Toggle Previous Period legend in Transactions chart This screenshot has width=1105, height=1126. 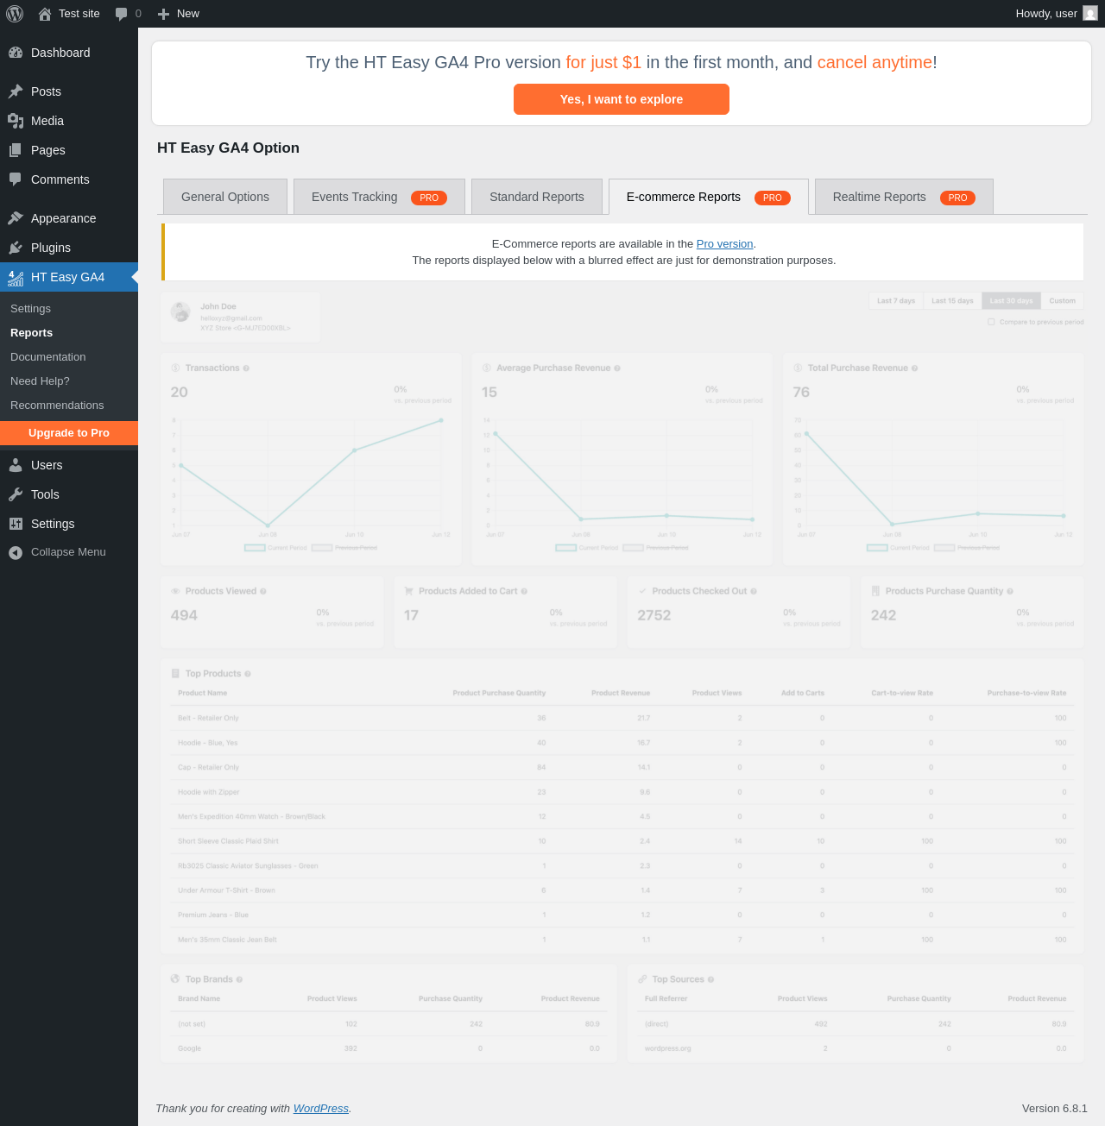344,548
